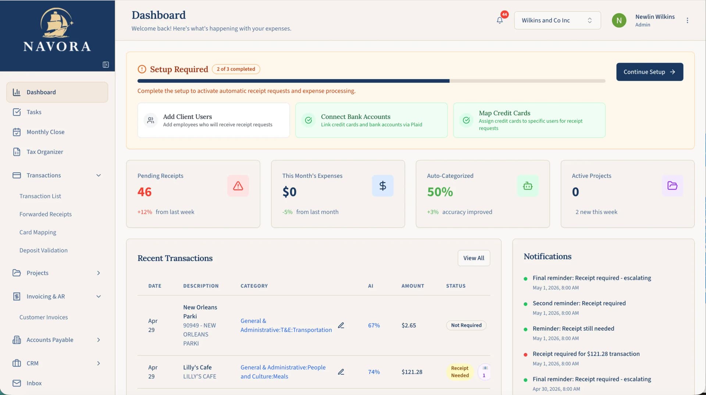Open Forwarded Receipts
Image resolution: width=706 pixels, height=395 pixels.
(x=45, y=214)
